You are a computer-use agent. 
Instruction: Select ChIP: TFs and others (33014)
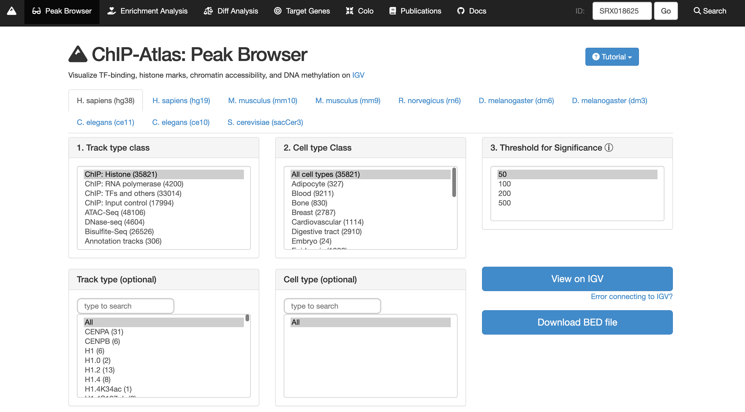coord(164,194)
